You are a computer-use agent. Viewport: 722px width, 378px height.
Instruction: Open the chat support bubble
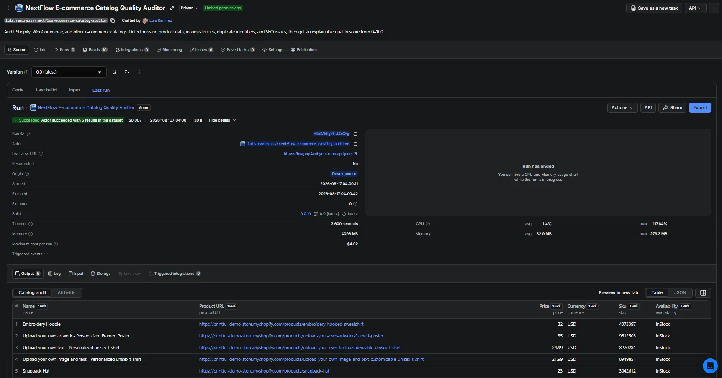click(710, 366)
